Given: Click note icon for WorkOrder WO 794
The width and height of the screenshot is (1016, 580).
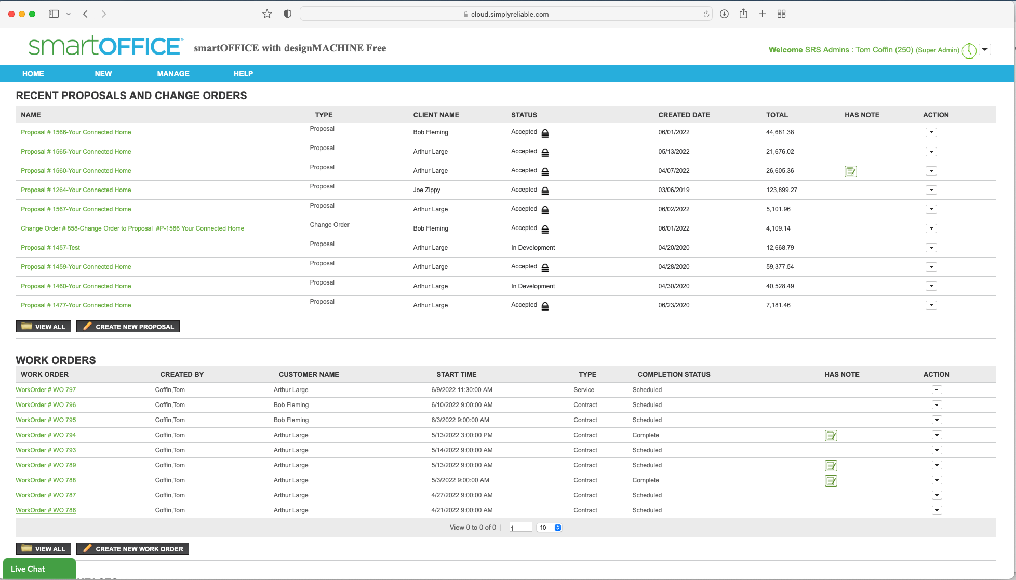Looking at the screenshot, I should (x=831, y=436).
